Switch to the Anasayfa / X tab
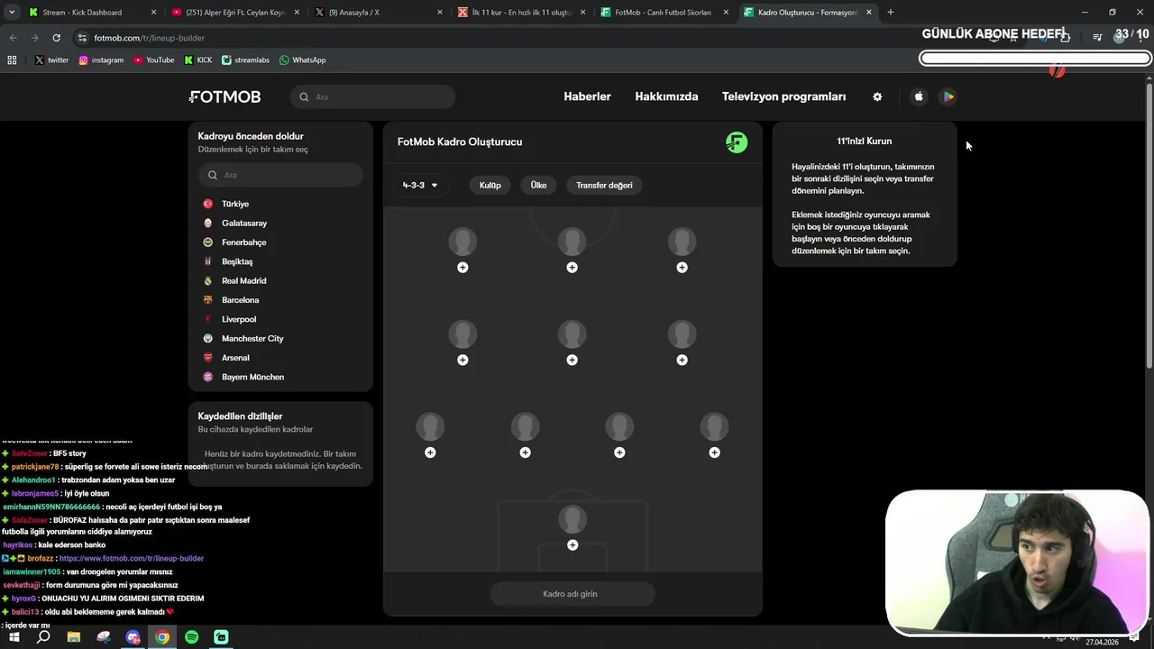The image size is (1154, 649). click(x=379, y=13)
